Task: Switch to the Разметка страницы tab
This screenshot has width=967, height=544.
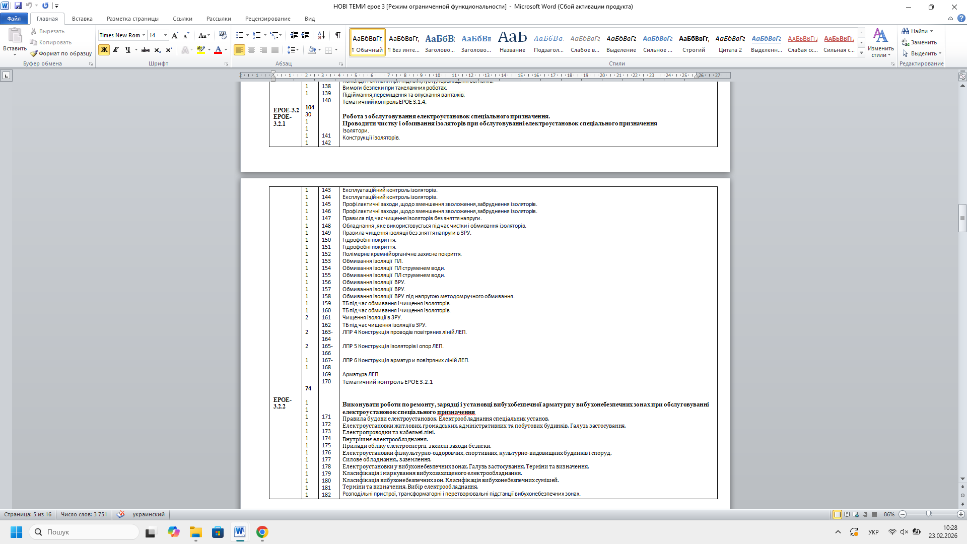Action: pos(132,19)
